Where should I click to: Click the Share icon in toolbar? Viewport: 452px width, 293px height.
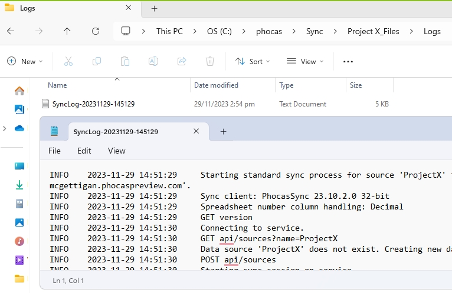[x=182, y=61]
